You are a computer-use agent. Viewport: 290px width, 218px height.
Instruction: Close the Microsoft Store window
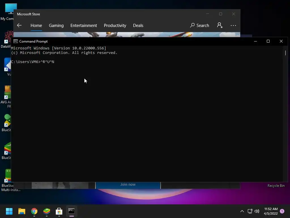234,14
